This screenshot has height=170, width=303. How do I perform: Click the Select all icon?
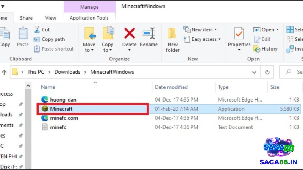[290, 30]
